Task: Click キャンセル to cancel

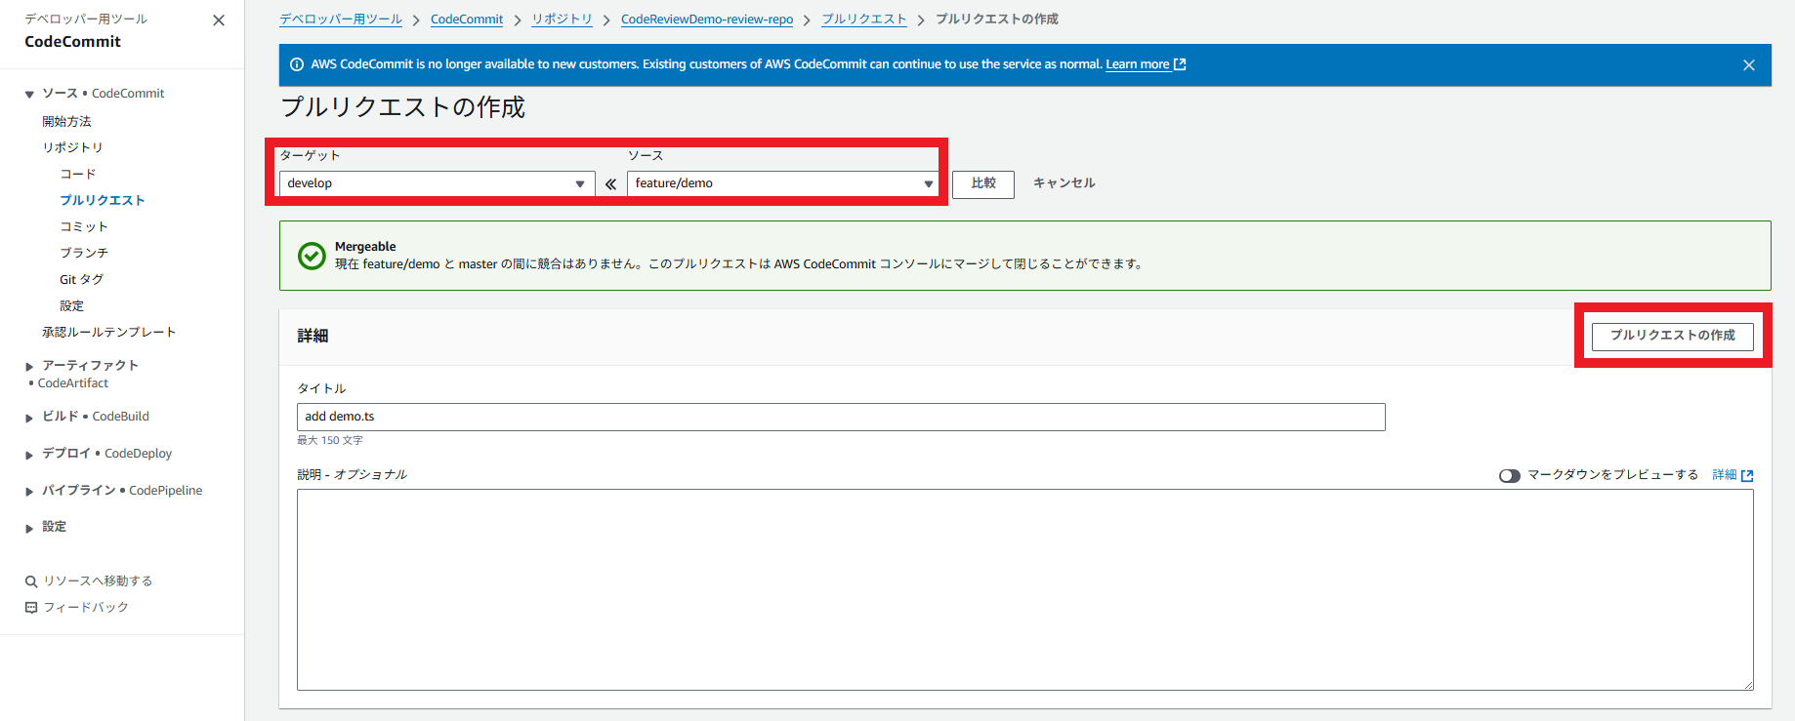Action: 1064,183
